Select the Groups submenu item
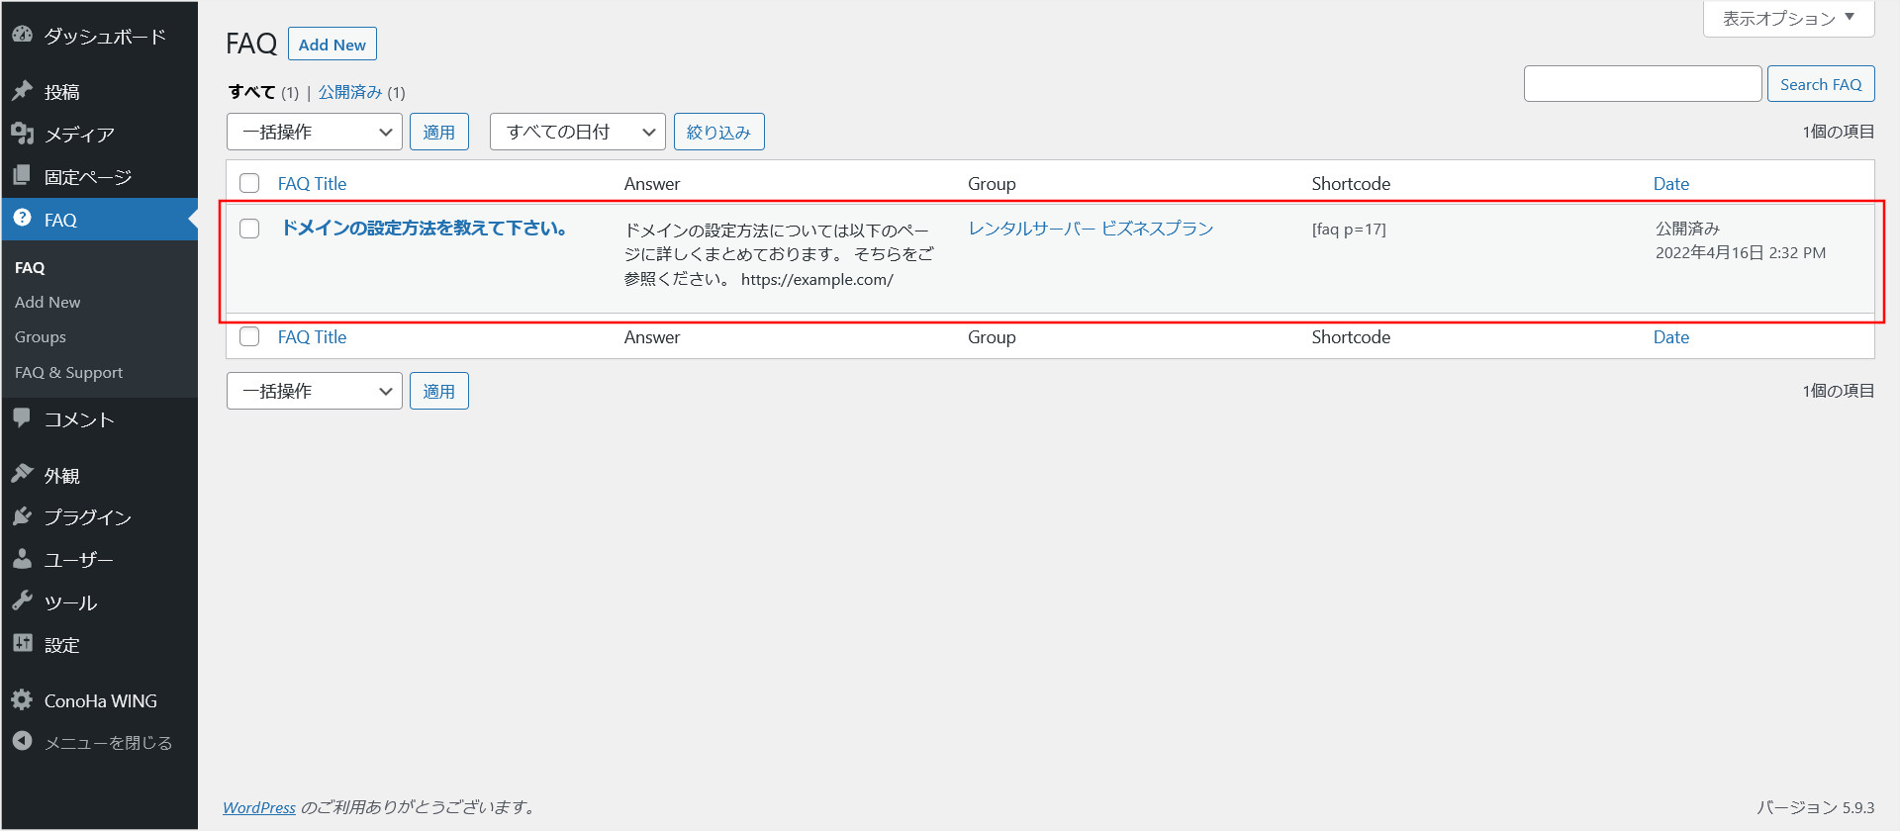The width and height of the screenshot is (1900, 831). pyautogui.click(x=41, y=337)
